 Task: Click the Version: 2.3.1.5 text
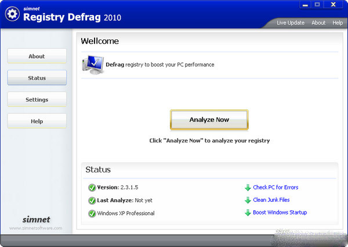pos(118,187)
